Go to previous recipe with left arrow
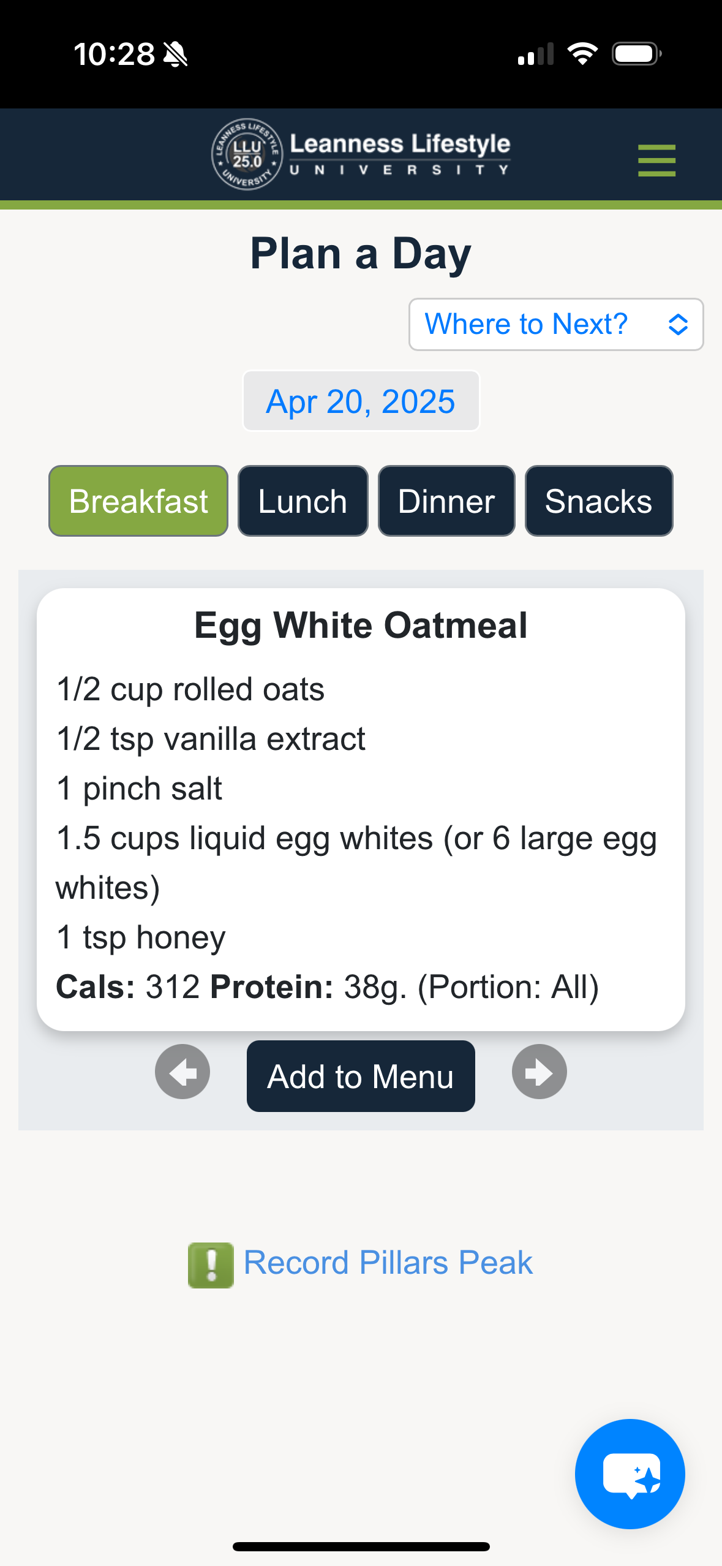Image resolution: width=722 pixels, height=1566 pixels. [x=182, y=1072]
